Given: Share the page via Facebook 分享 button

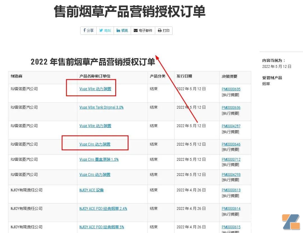Looking at the screenshot, I should [x=88, y=31].
